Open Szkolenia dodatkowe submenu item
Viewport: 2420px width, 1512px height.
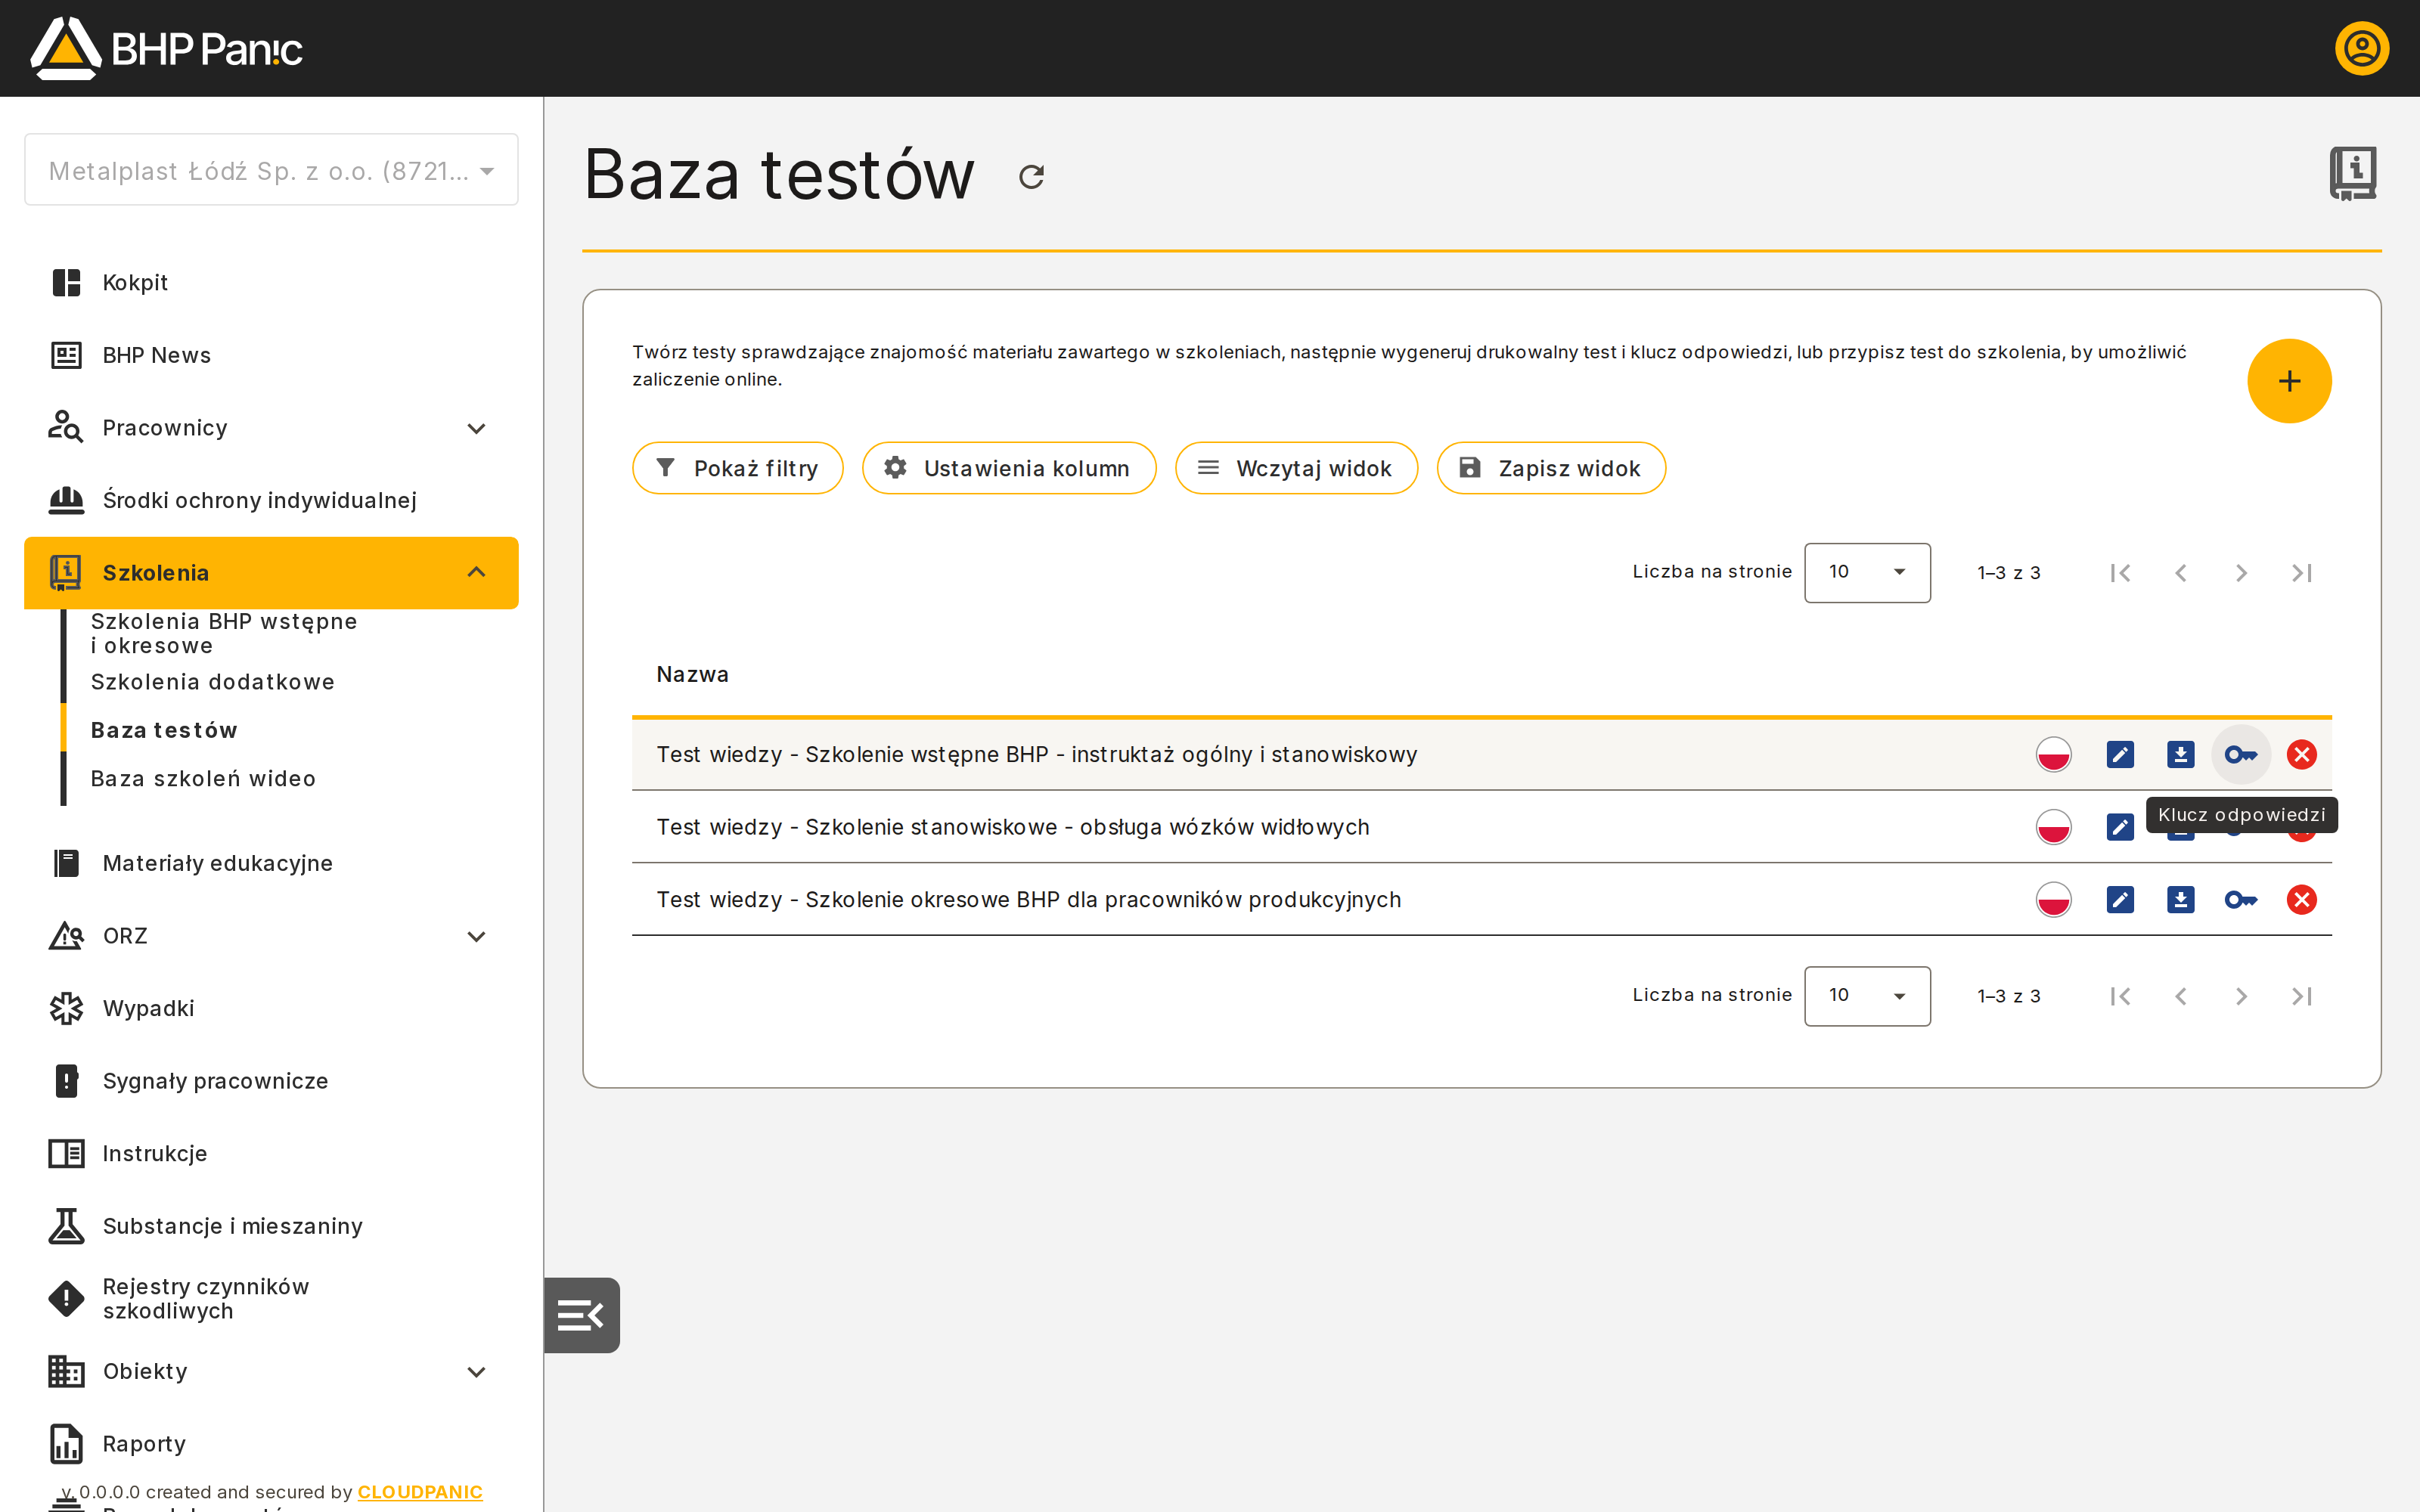point(212,682)
